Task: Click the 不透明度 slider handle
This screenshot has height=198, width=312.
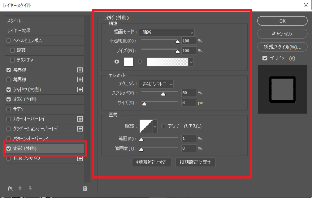Action: (x=178, y=41)
